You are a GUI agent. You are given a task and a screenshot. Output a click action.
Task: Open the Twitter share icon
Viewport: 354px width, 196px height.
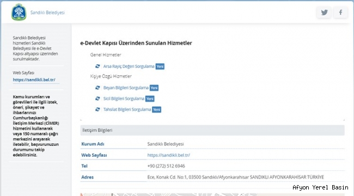324,12
